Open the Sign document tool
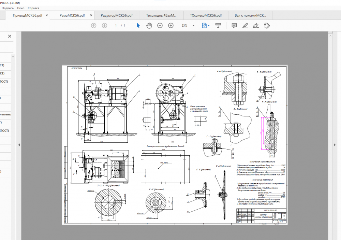The height and width of the screenshot is (240, 341). click(x=256, y=26)
